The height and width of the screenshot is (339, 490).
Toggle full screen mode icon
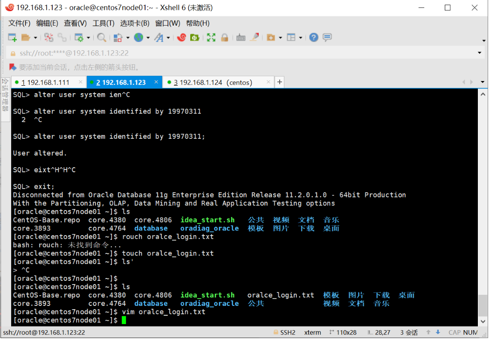tap(211, 37)
